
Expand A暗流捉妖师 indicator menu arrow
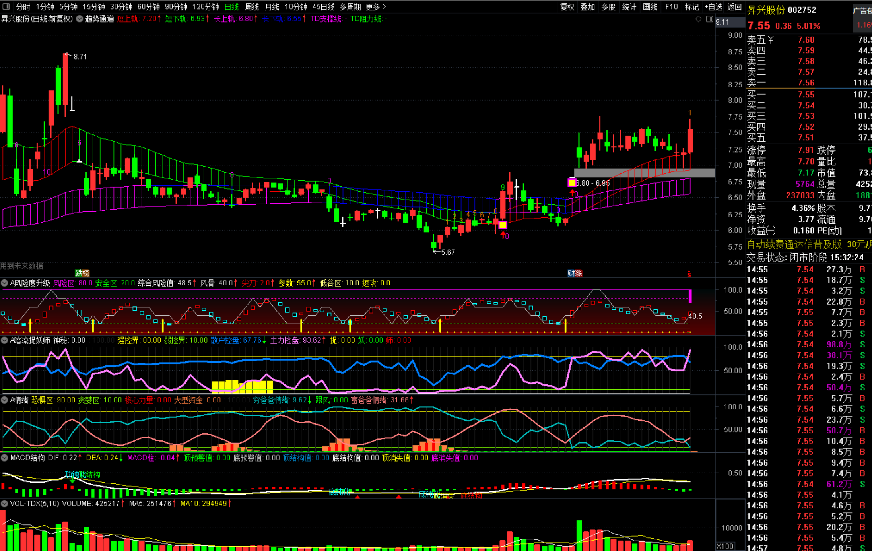[4, 340]
